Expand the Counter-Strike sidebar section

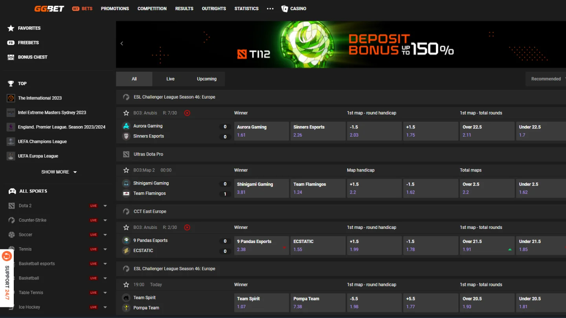click(x=105, y=221)
